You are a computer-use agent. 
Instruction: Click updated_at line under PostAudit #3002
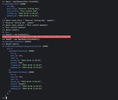click(x=27, y=67)
